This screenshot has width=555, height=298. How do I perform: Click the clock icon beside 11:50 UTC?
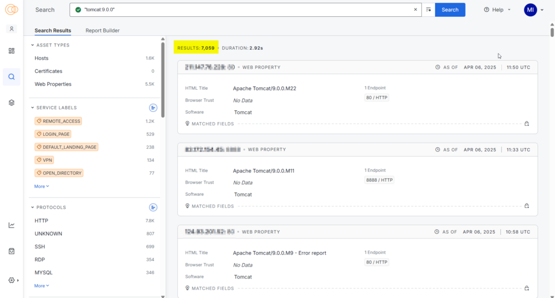(437, 67)
